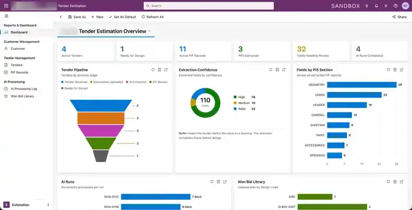Open the help question mark icon
The height and width of the screenshot is (210, 412).
[395, 6]
